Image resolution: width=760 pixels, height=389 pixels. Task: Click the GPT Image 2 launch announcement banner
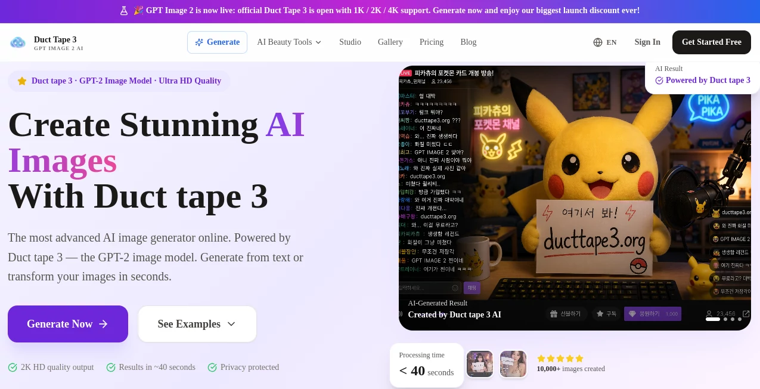pyautogui.click(x=380, y=11)
